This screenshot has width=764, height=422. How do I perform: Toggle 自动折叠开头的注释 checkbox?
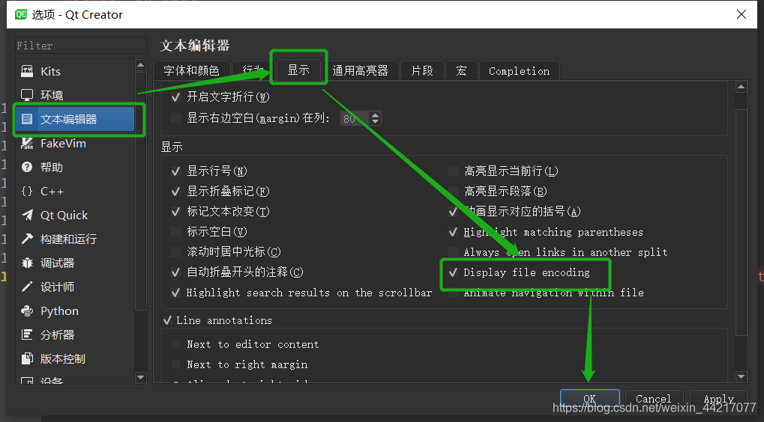click(176, 272)
